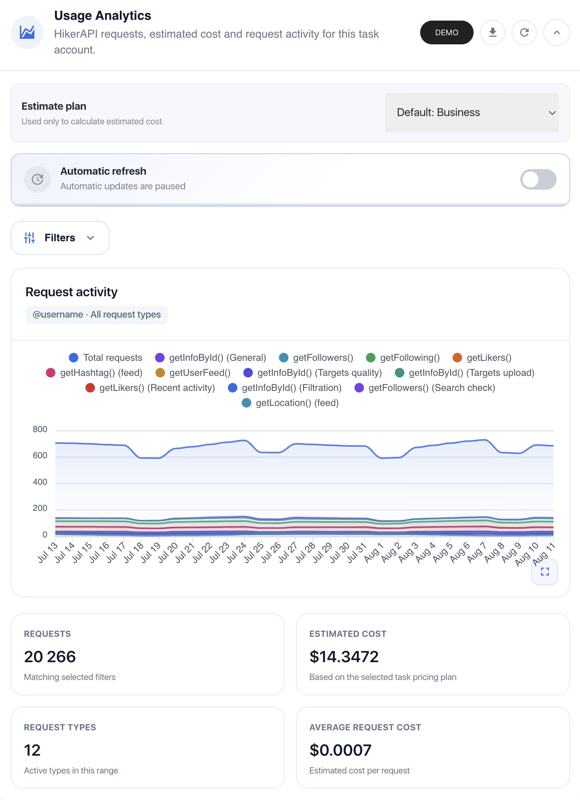Click the DEMO badge button

pyautogui.click(x=447, y=32)
